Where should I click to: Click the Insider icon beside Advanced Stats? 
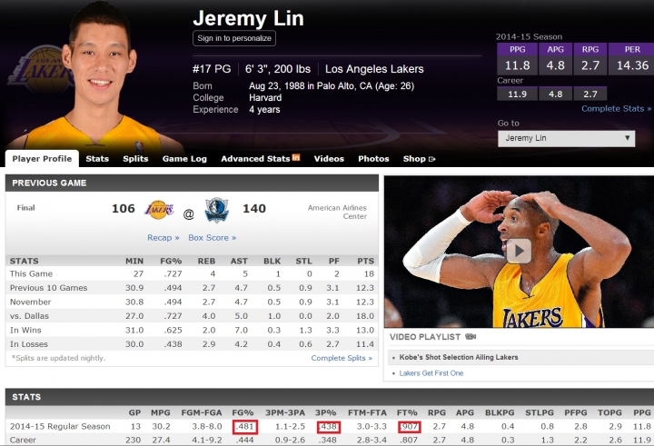(x=296, y=157)
